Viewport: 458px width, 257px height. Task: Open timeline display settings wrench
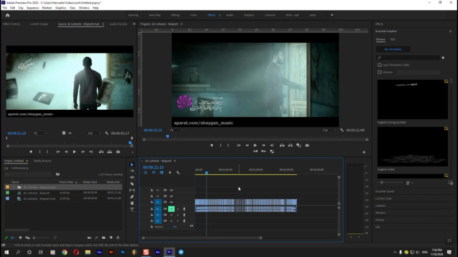pyautogui.click(x=178, y=173)
